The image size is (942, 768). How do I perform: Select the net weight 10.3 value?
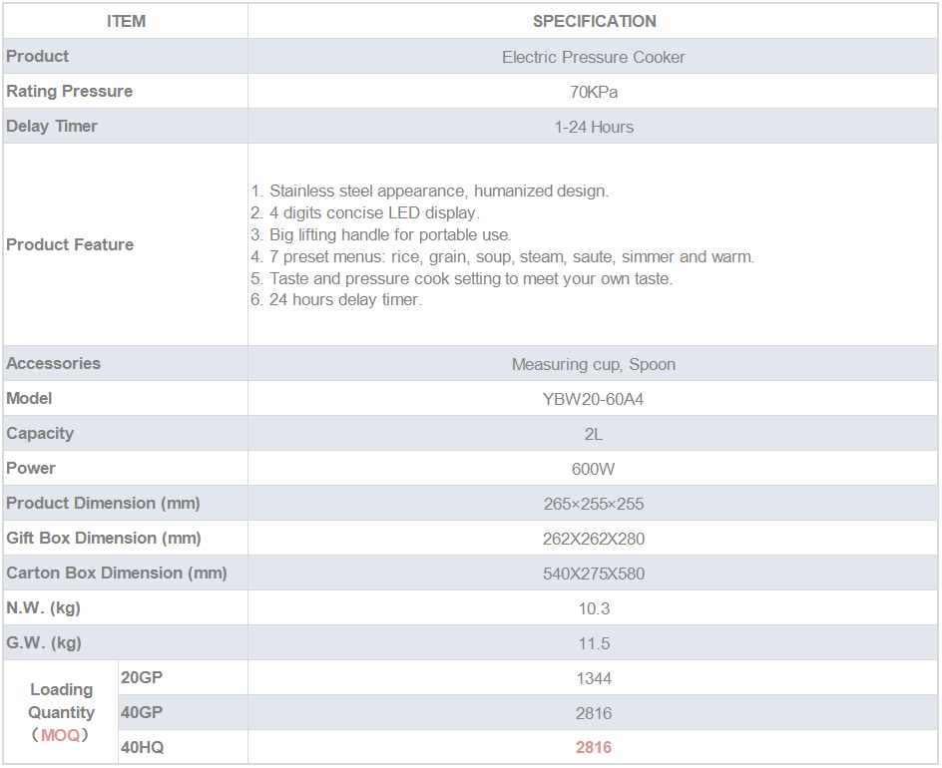[x=594, y=608]
